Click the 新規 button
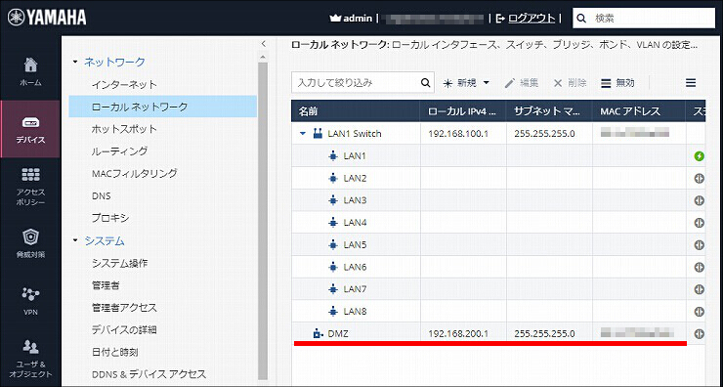This screenshot has width=723, height=387. (x=466, y=83)
